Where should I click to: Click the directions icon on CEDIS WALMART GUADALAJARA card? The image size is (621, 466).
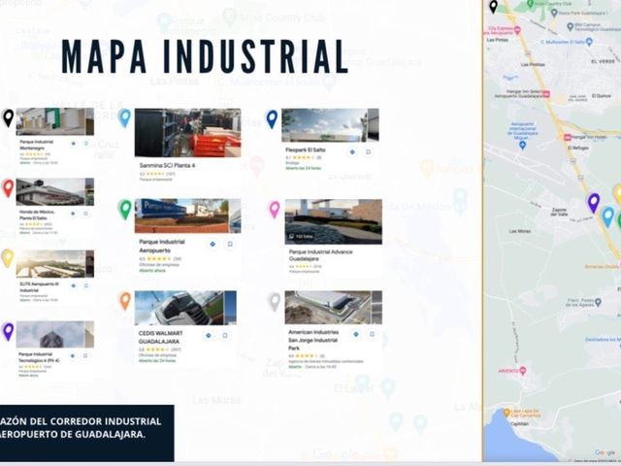(209, 336)
